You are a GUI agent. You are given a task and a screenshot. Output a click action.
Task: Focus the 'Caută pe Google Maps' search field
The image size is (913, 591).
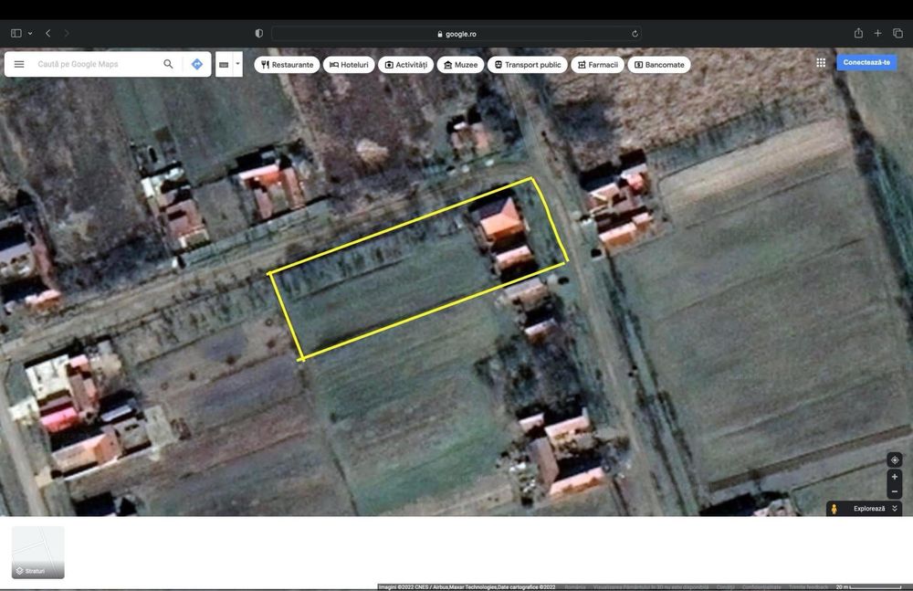[x=96, y=64]
